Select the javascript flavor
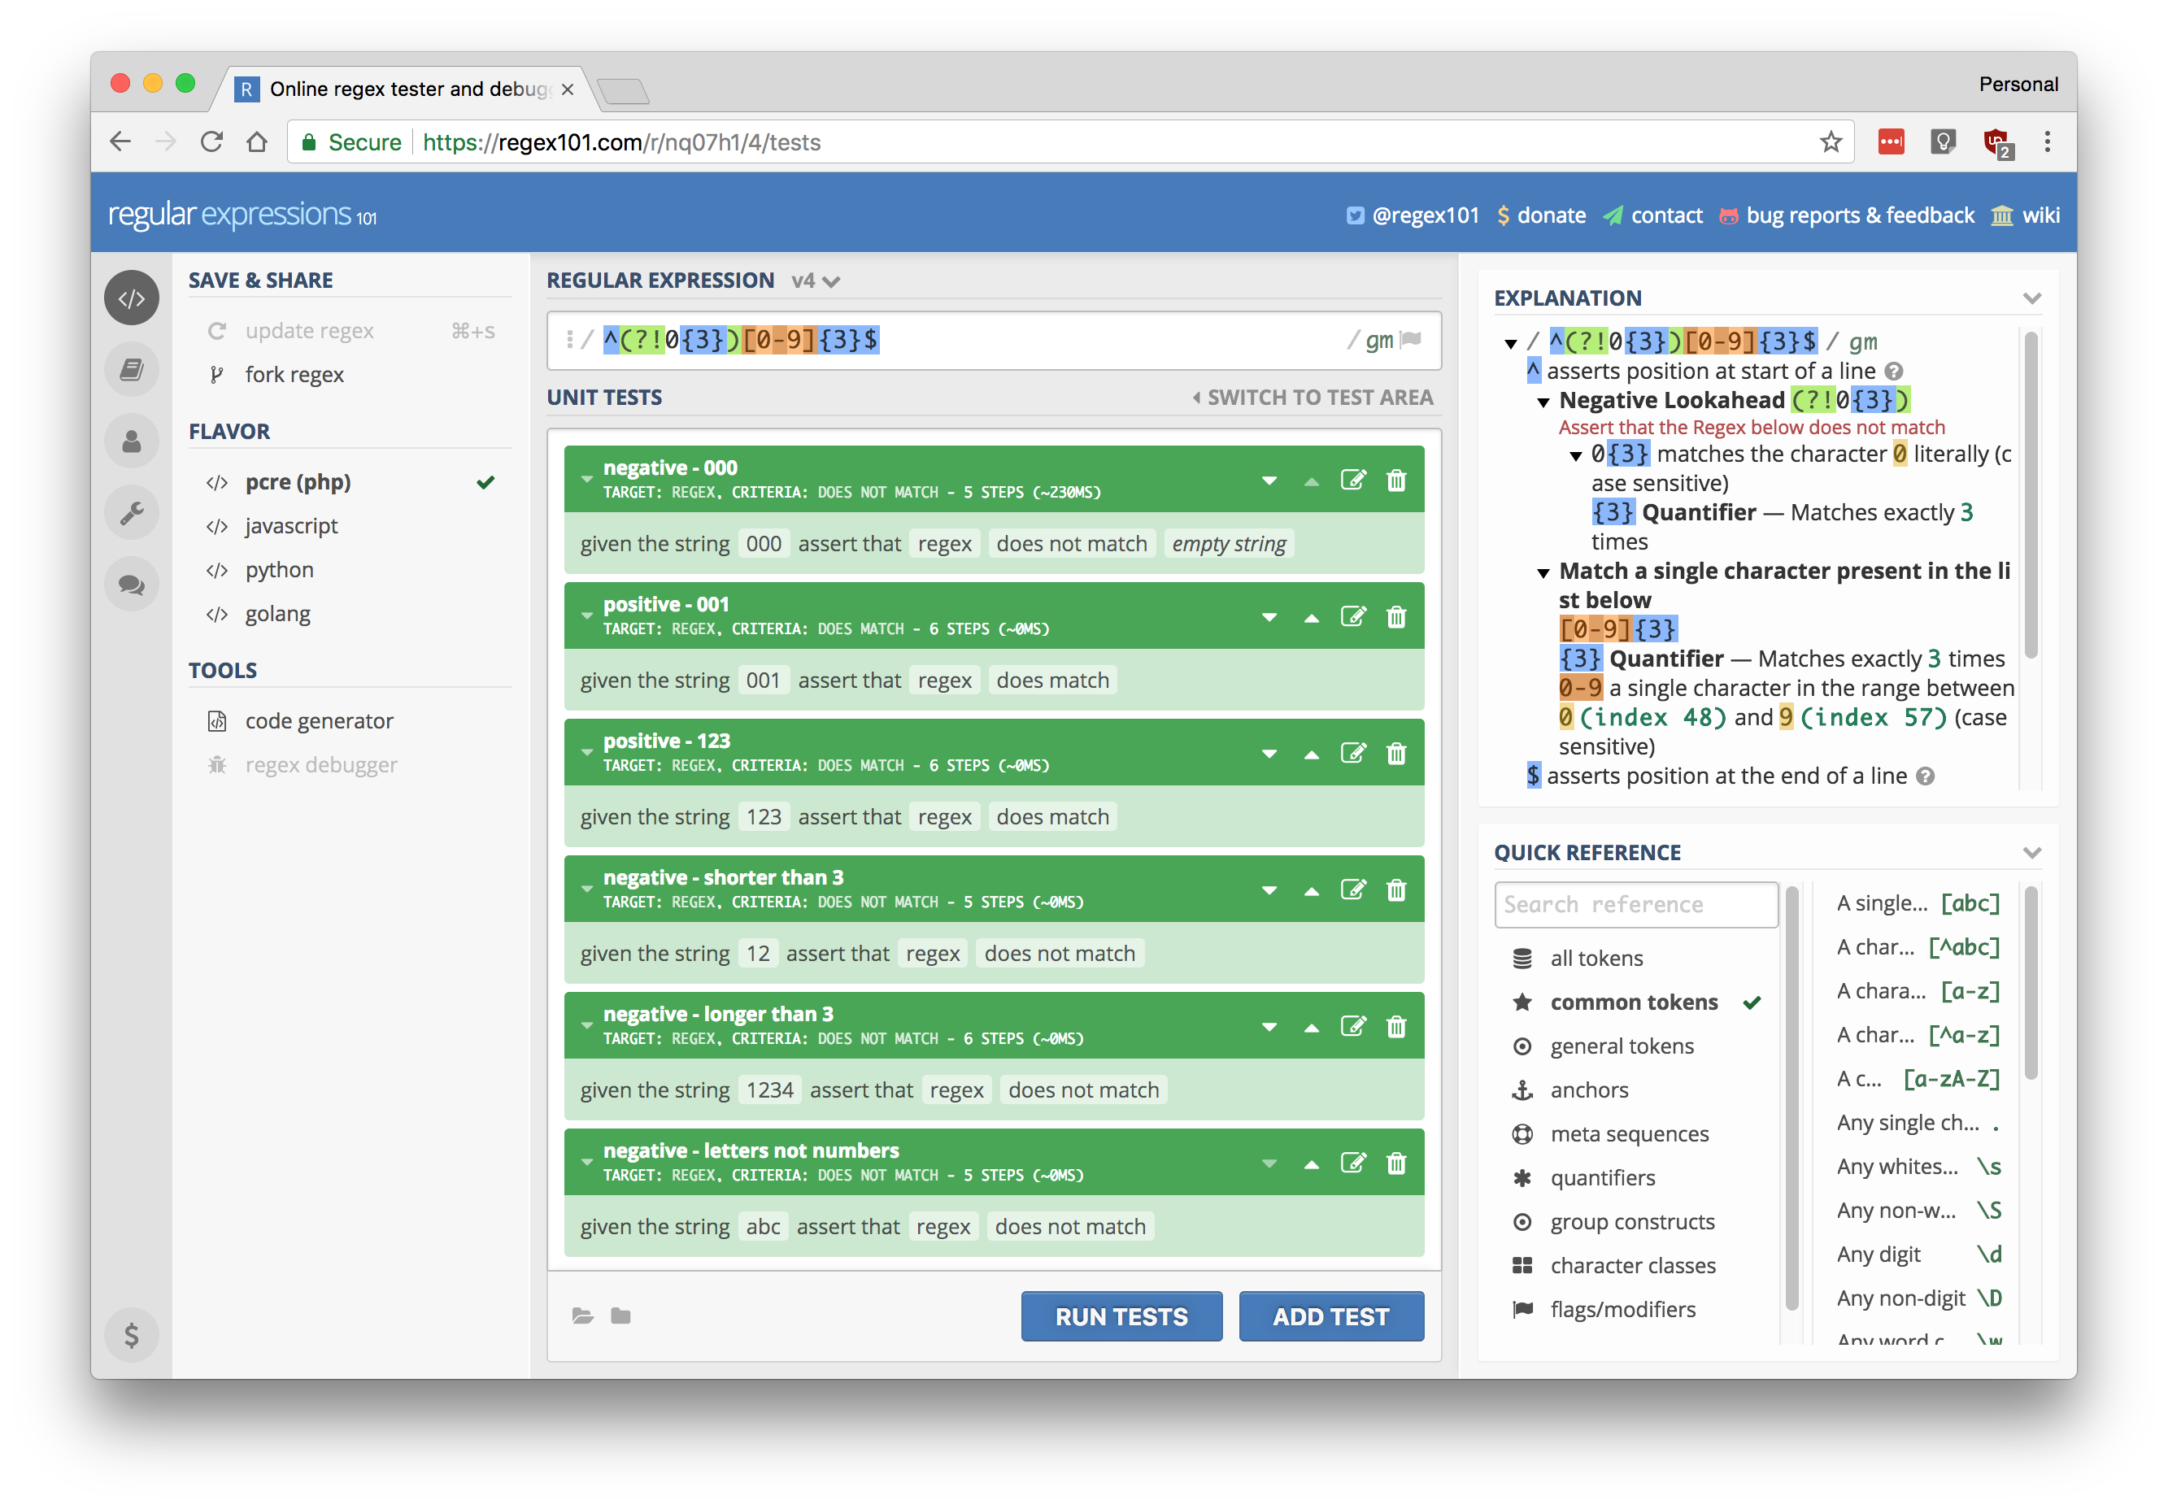Screen dimensions: 2168x1509 350,526
